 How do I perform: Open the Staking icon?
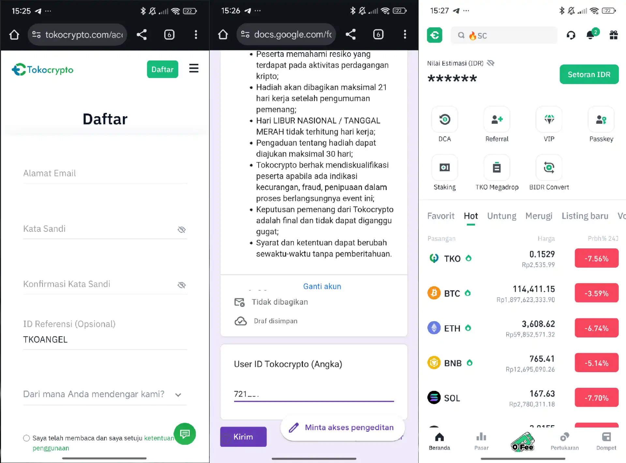point(444,168)
